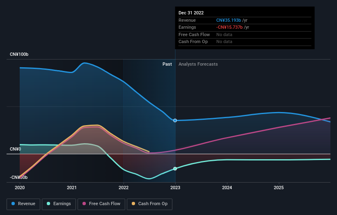This screenshot has height=215, width=337.
Task: Select the 2023 x-axis label
Action: coord(175,188)
